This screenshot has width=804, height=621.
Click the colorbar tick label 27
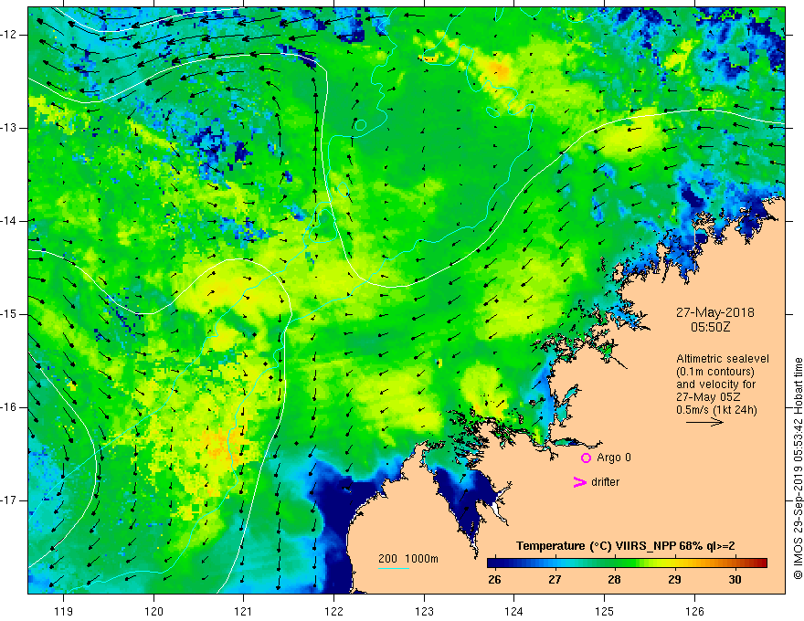(x=555, y=580)
